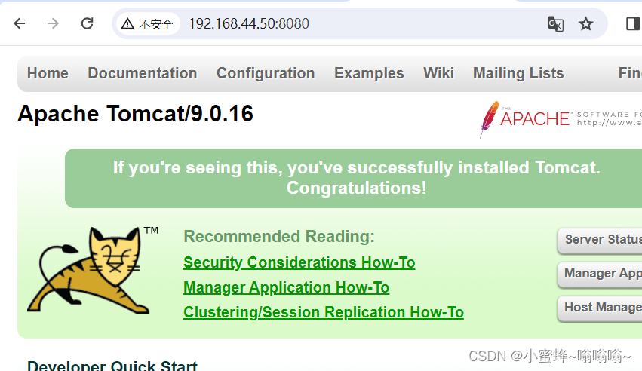Image resolution: width=642 pixels, height=371 pixels.
Task: Click the Tomcat cat mascot image
Action: 94,271
